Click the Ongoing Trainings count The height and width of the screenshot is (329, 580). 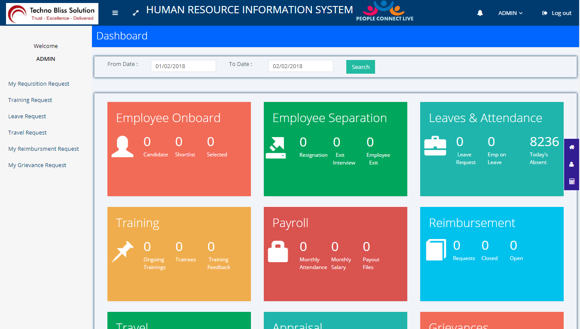click(147, 247)
